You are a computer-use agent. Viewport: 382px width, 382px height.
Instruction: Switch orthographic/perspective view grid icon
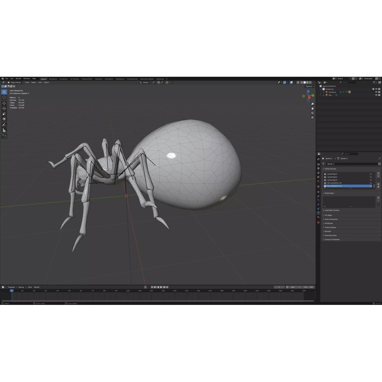pos(312,117)
